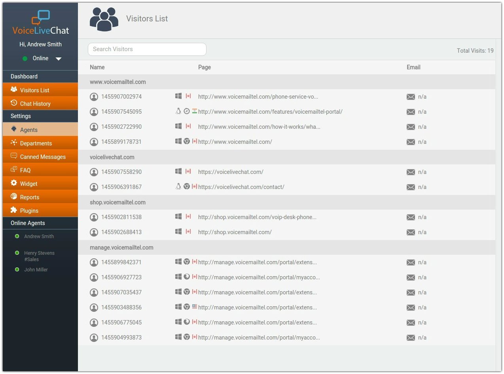Open the https://voicelivechat.com/contact/ link
Image resolution: width=504 pixels, height=374 pixels.
(x=241, y=187)
